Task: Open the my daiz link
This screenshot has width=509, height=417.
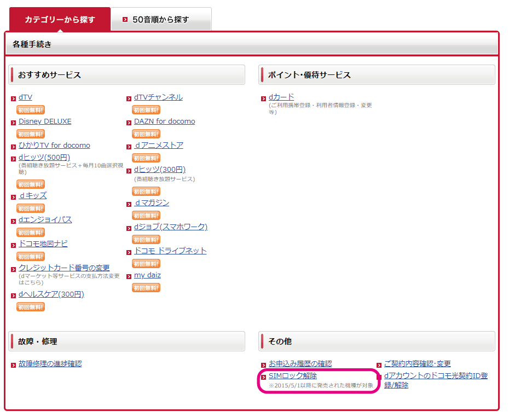Action: click(x=147, y=275)
